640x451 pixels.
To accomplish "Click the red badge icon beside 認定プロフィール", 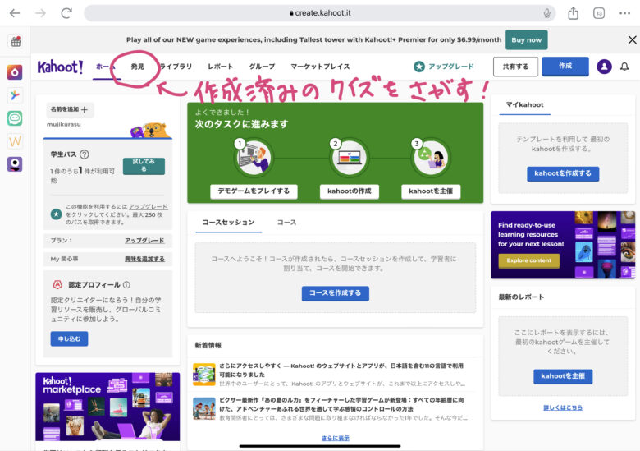I will 57,284.
